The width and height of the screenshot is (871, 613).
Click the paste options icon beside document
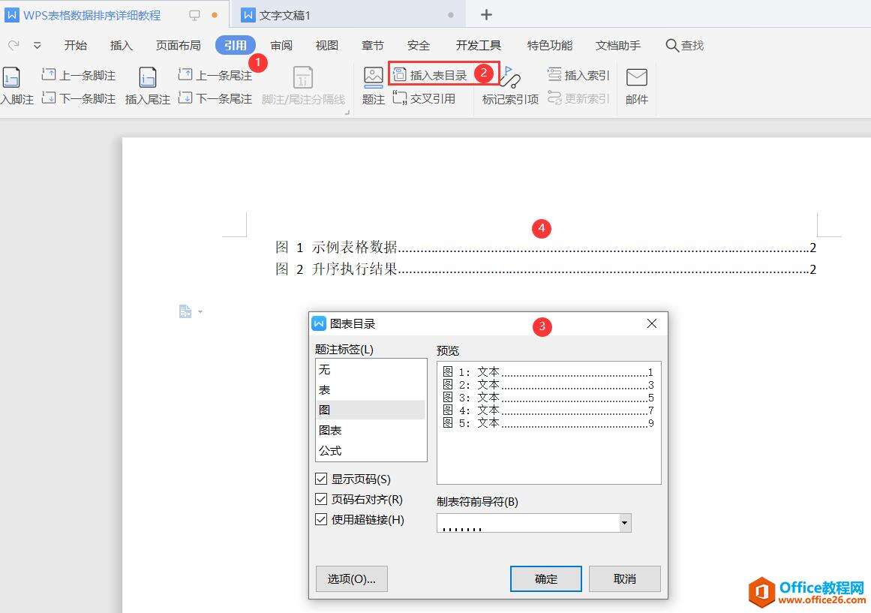(x=185, y=311)
